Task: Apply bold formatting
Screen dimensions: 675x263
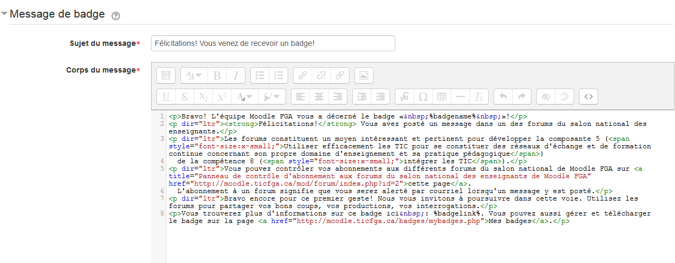Action: tap(217, 75)
